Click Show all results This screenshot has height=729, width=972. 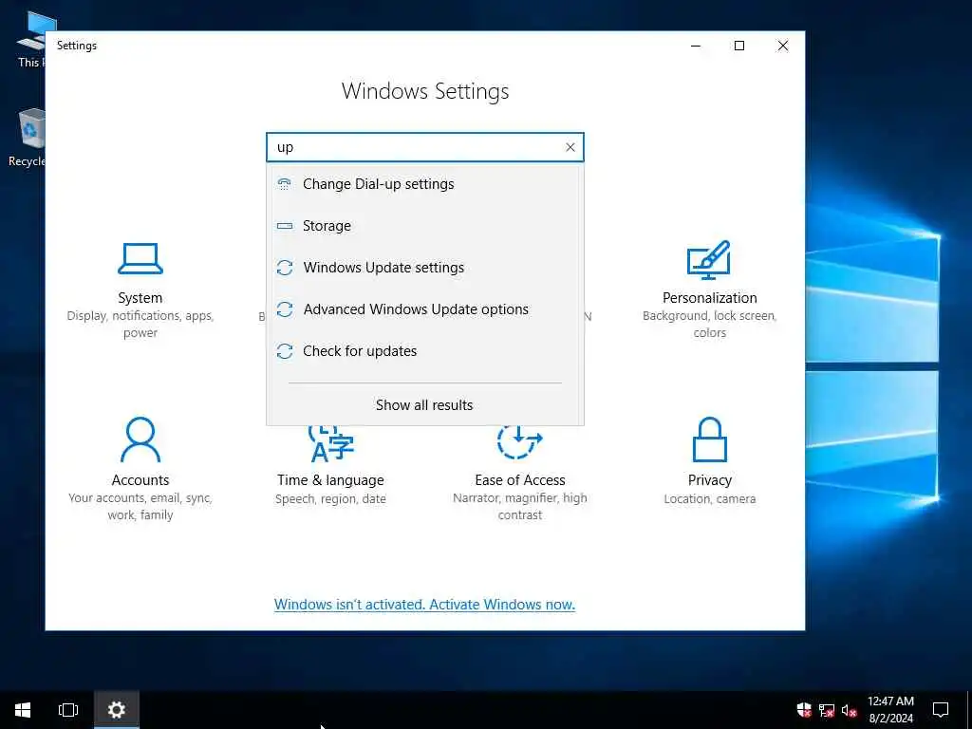click(424, 404)
